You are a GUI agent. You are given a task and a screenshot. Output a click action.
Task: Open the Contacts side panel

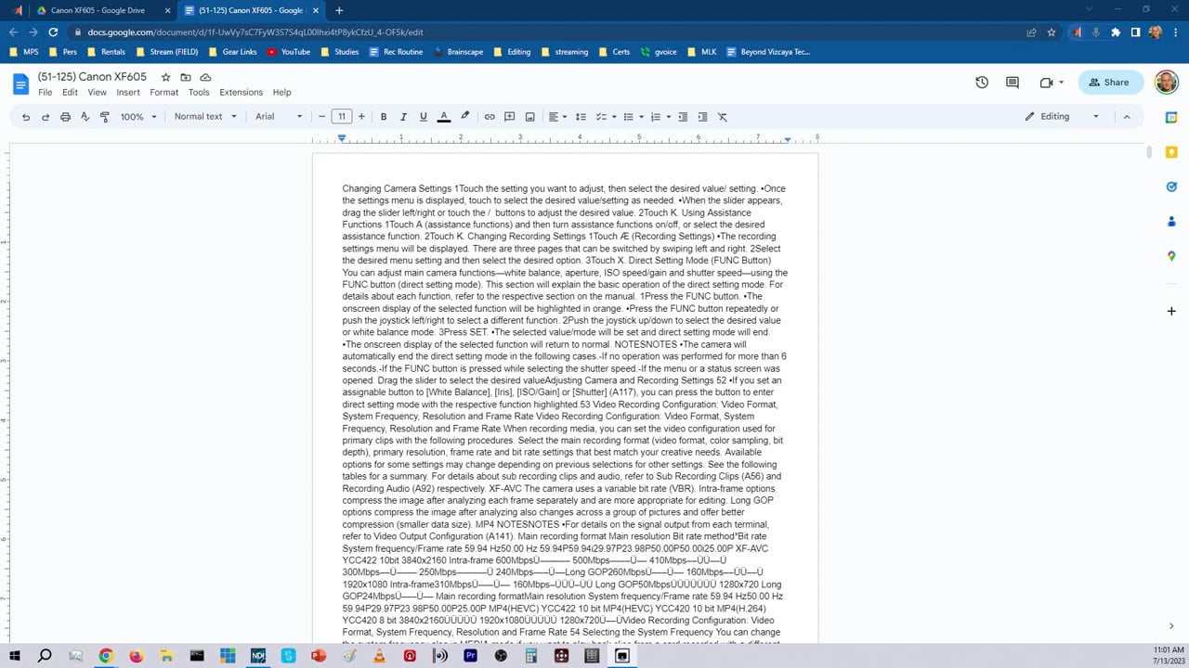[x=1171, y=222]
